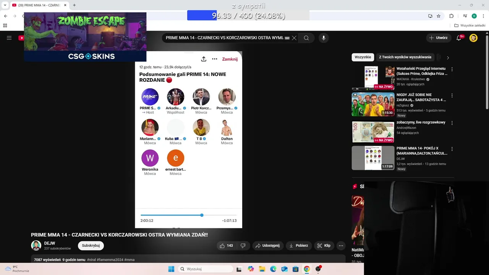489x275 pixels.
Task: Click the ernest bart... speaker avatar
Action: coord(175,158)
